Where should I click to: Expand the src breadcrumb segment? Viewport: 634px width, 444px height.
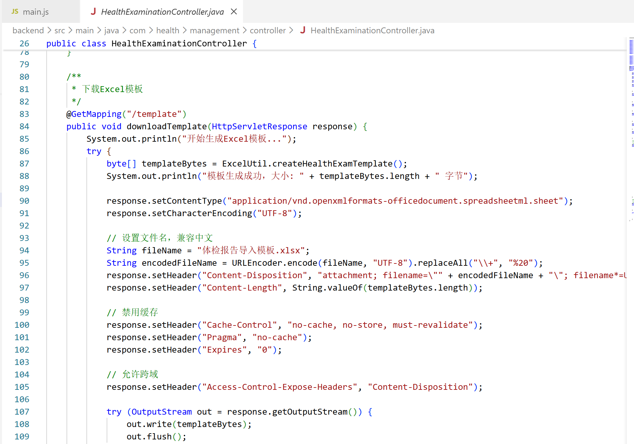[59, 31]
